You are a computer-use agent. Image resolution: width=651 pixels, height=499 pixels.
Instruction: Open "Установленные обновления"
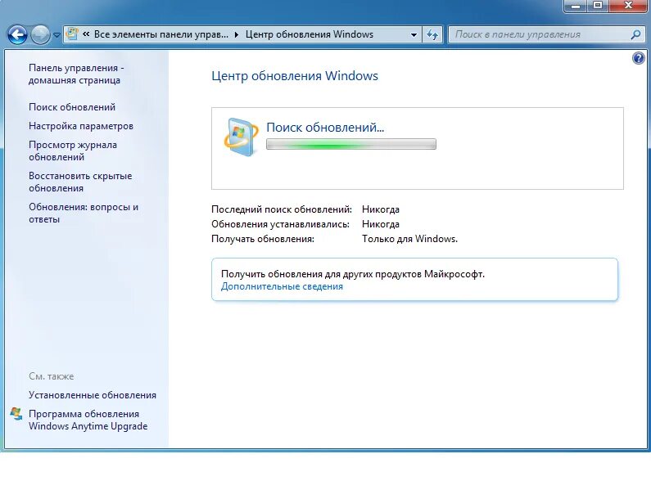(93, 395)
